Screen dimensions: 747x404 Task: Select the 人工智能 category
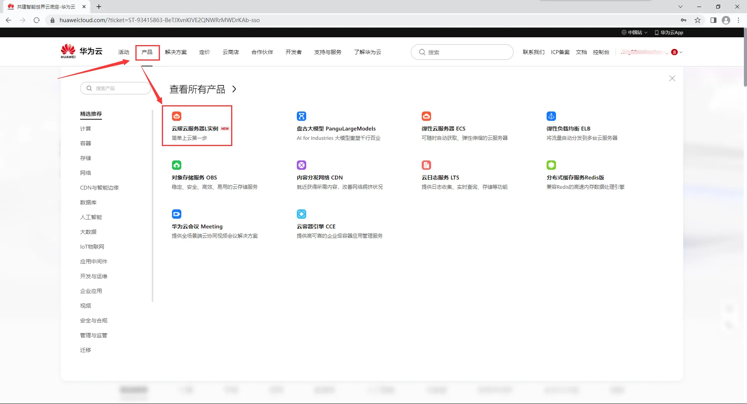(x=91, y=217)
